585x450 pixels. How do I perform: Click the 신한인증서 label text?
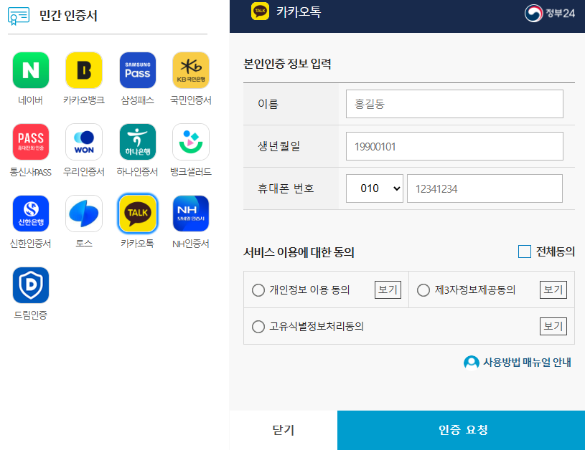point(30,244)
